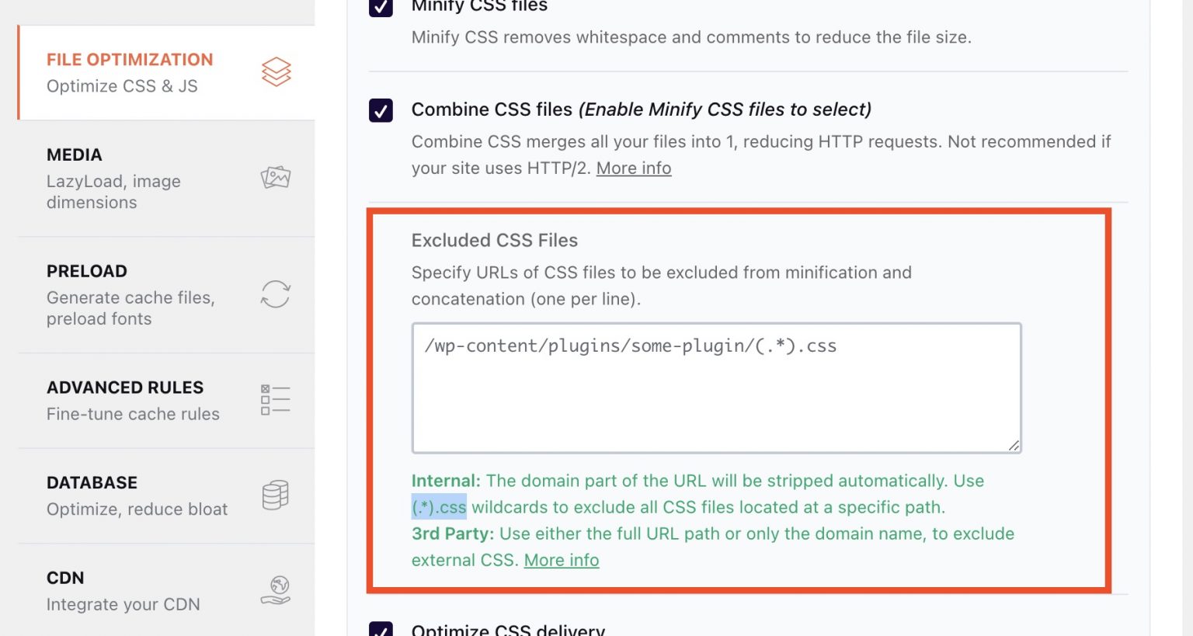Click the Database cylinder icon
This screenshot has height=636, width=1193.
coord(276,495)
